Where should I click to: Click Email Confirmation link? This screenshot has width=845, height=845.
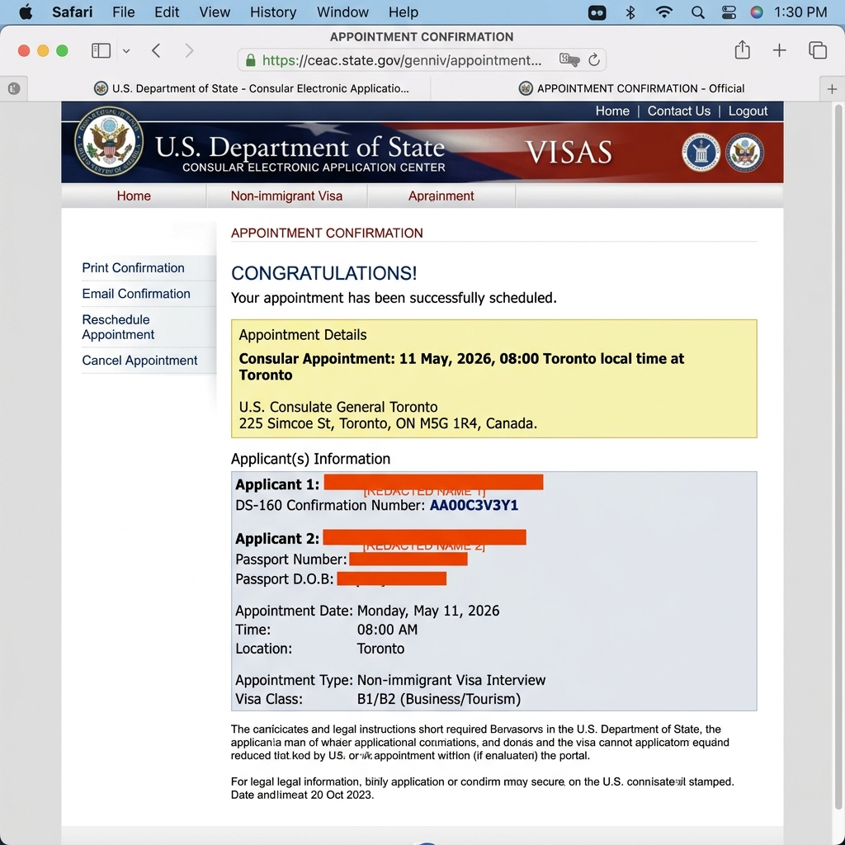pyautogui.click(x=136, y=294)
